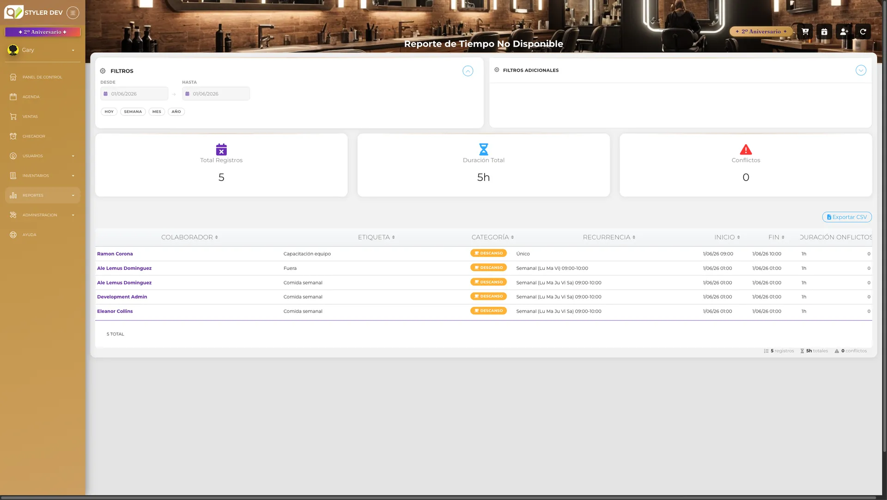
Task: Click the Filtros Adicionales gear icon
Action: coord(497,70)
